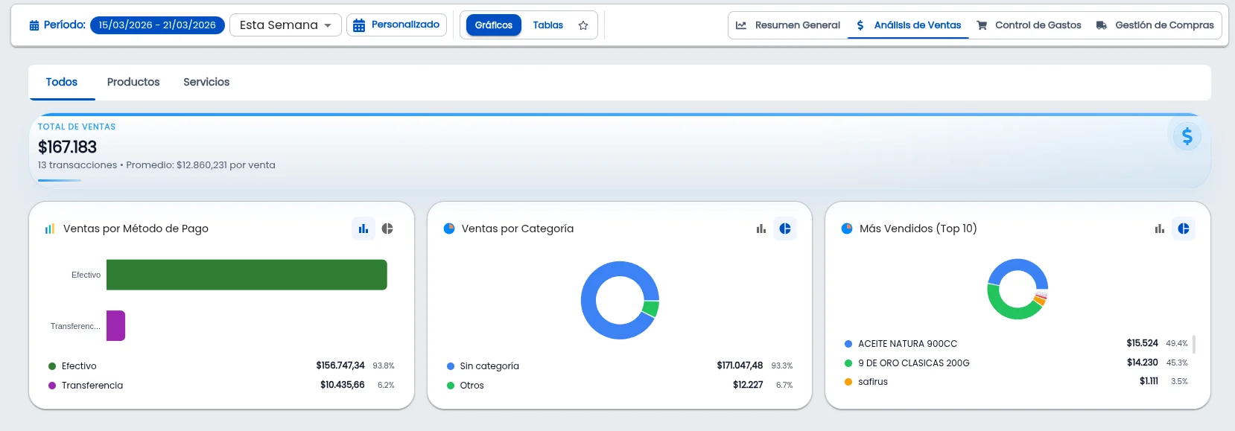Click the ACEITE NATURA 900CC row

point(1016,344)
